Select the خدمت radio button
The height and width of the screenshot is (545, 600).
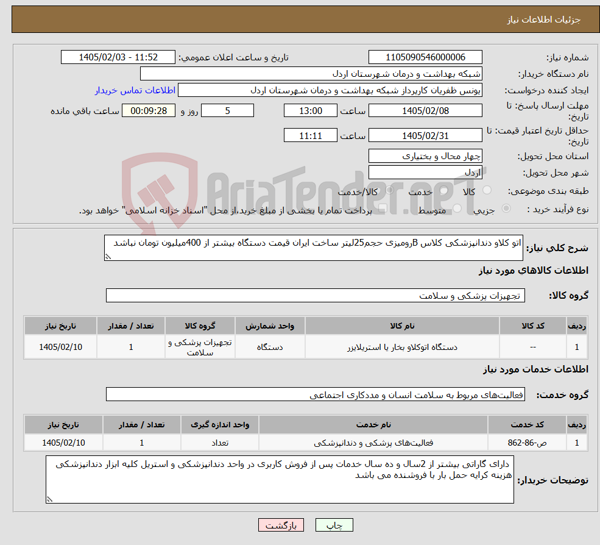[444, 190]
